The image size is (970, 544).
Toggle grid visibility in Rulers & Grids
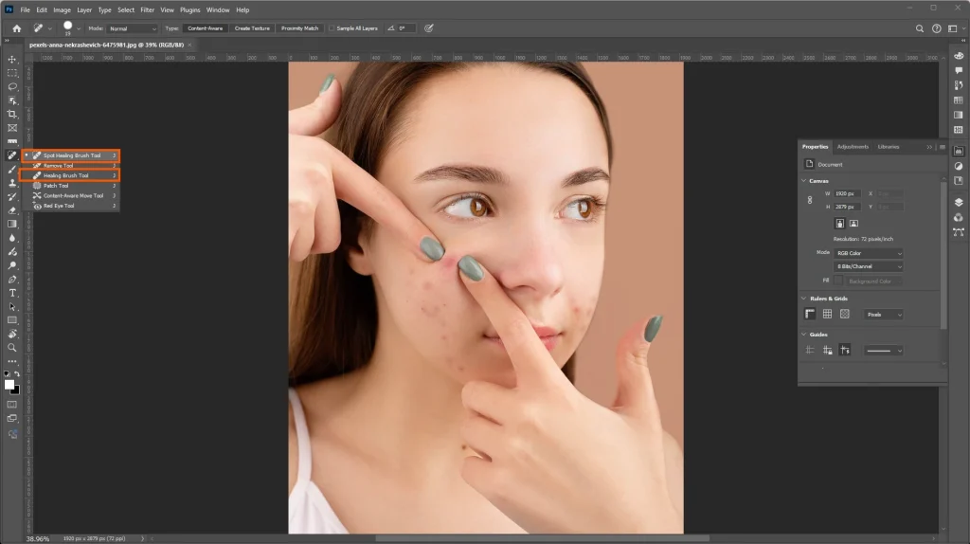pos(827,315)
